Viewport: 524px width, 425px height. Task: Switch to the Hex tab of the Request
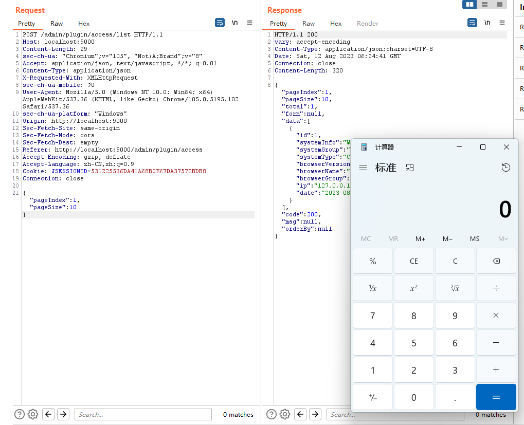click(83, 23)
